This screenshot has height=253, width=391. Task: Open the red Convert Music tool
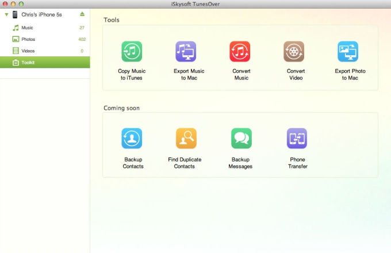pyautogui.click(x=240, y=51)
